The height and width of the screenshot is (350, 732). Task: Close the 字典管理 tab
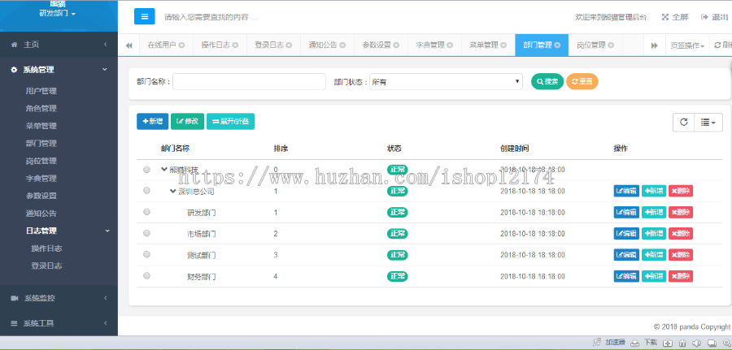[450, 45]
